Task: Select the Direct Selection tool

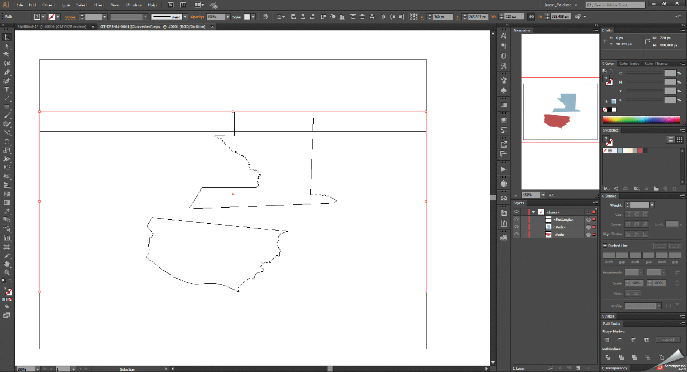Action: point(7,46)
